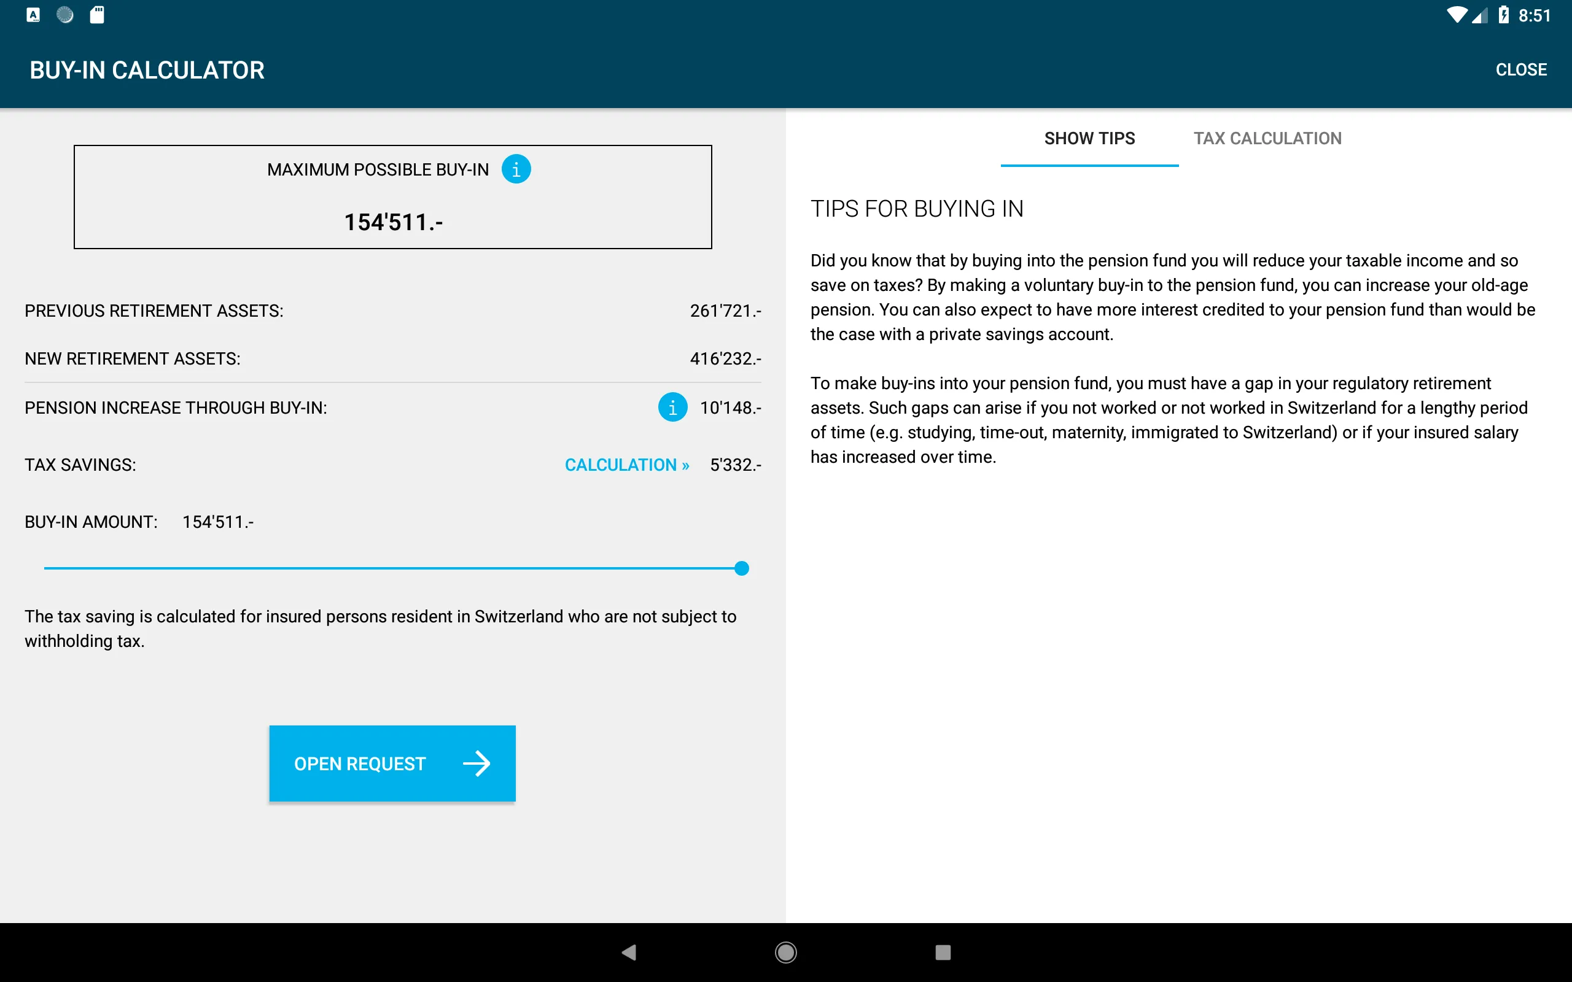Toggle between Show Tips and Tax Calculation views
This screenshot has height=982, width=1572.
pos(1266,138)
